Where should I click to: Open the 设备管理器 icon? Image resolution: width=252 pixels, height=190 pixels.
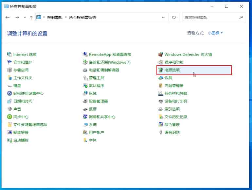click(85, 101)
